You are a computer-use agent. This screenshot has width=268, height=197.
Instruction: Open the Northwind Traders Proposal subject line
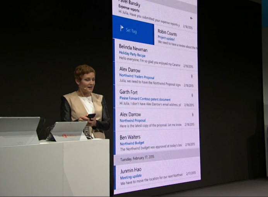coord(137,76)
